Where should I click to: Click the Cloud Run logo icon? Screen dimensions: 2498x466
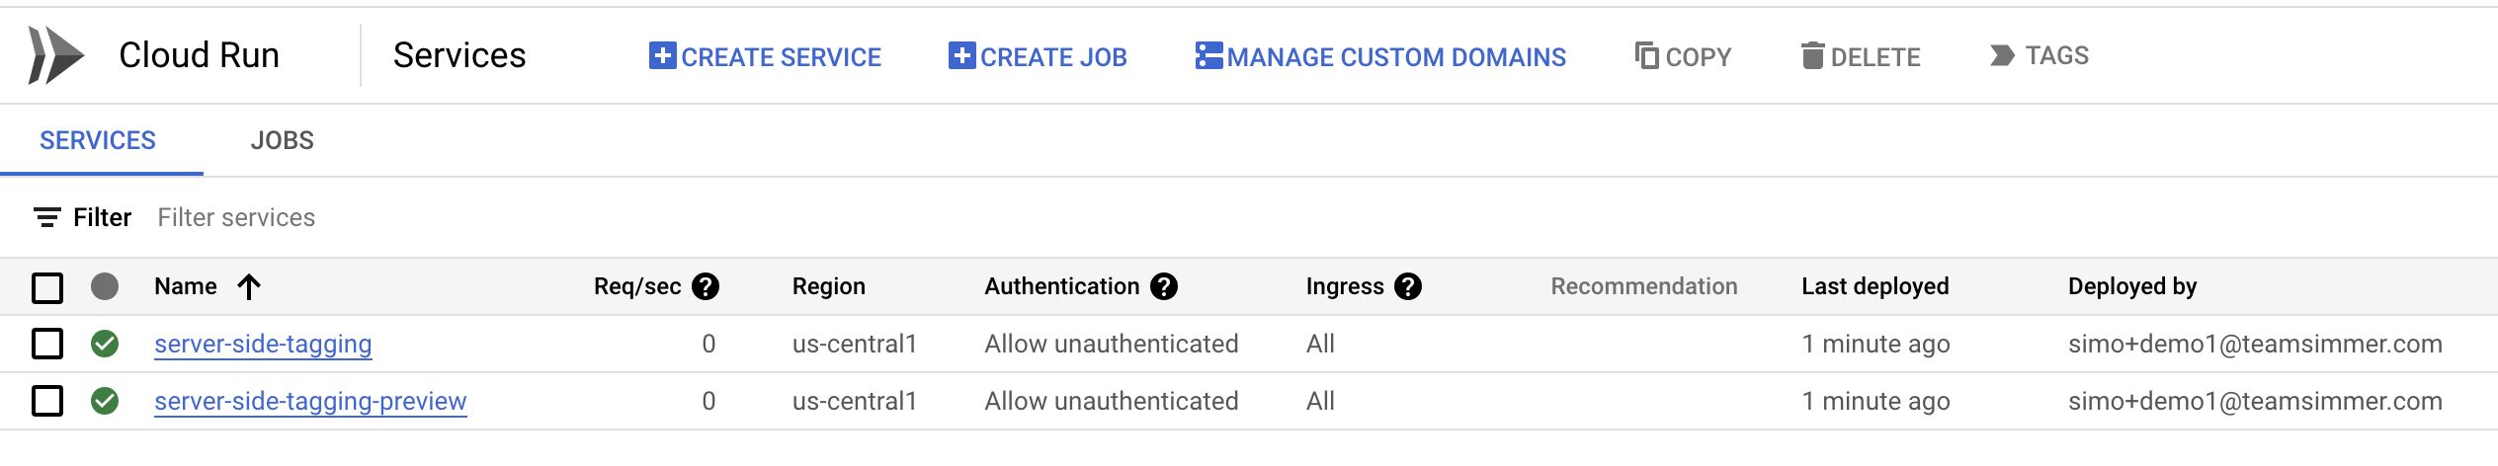(55, 55)
